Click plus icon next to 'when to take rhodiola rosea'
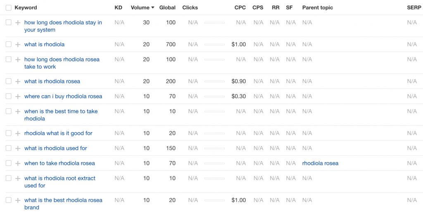The height and width of the screenshot is (214, 423). coord(18,163)
